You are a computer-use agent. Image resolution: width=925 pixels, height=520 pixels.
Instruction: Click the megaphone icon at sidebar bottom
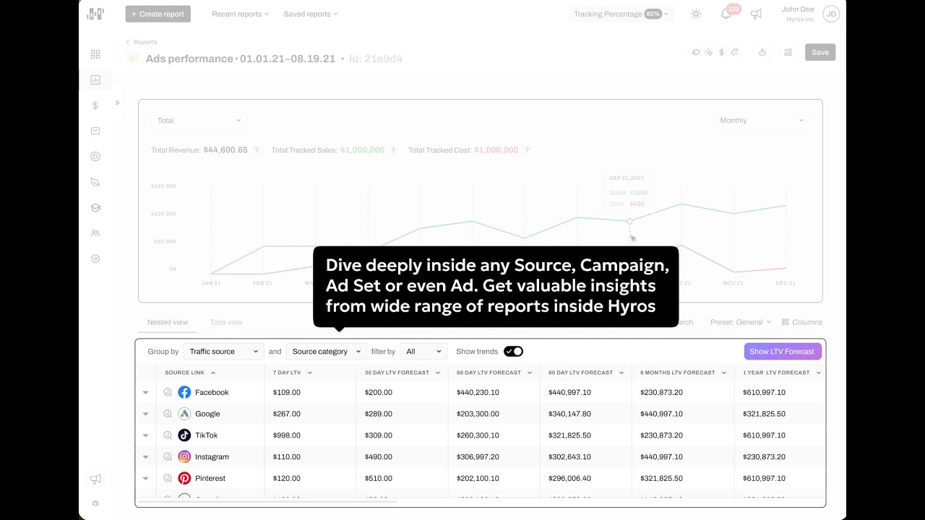(95, 479)
